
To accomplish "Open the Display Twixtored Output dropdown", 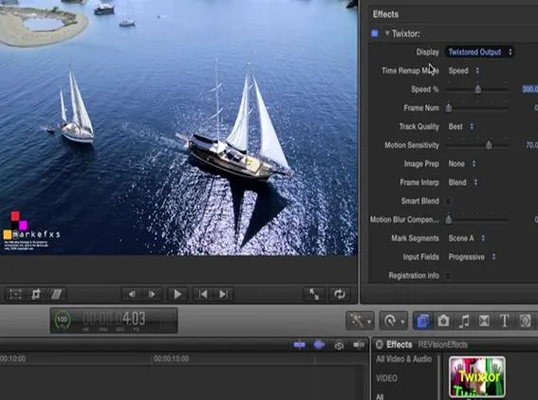I will pyautogui.click(x=480, y=52).
